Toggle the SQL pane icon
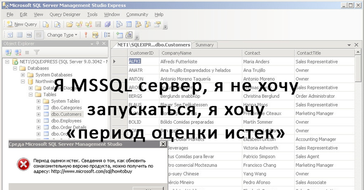364x190 pixels. coord(29,35)
